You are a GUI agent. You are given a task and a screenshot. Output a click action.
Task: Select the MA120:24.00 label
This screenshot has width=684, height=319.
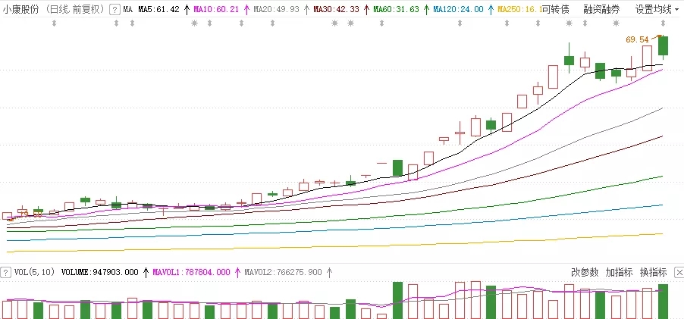click(x=459, y=9)
